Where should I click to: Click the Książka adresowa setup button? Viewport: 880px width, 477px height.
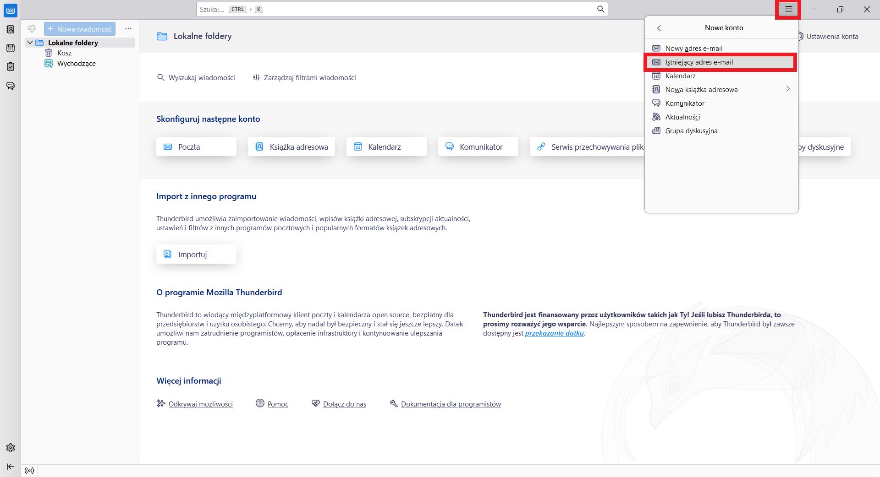[x=291, y=146]
